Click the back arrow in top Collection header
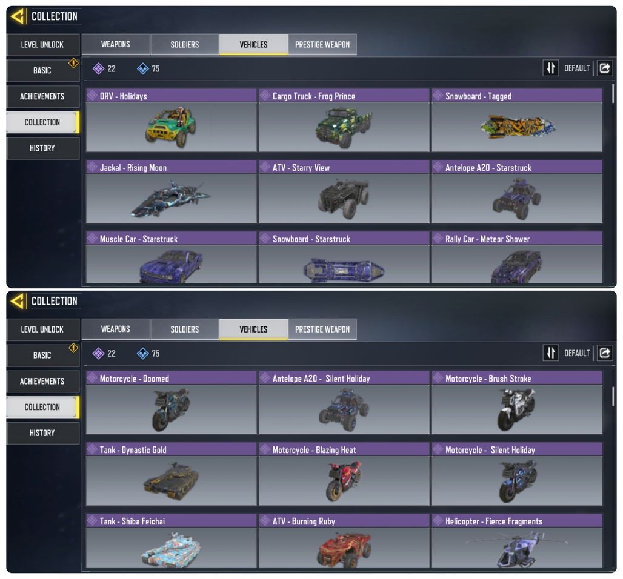Screen dimensions: 623x579 (x=18, y=16)
